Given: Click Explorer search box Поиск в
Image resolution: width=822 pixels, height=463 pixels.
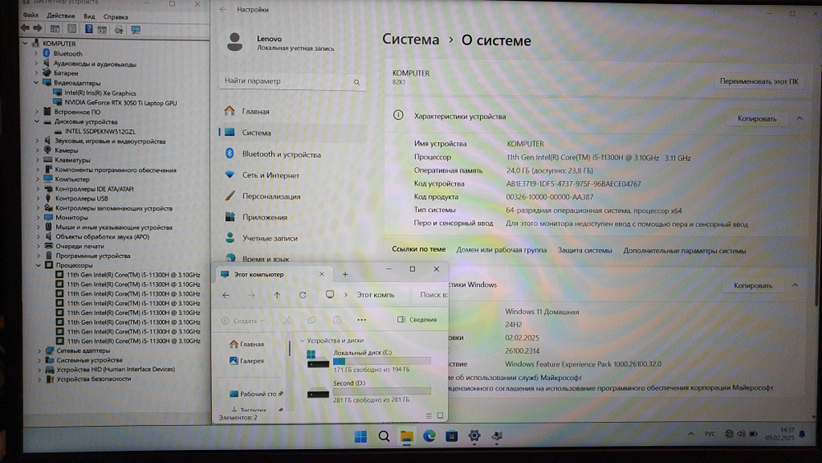Looking at the screenshot, I should pos(431,294).
